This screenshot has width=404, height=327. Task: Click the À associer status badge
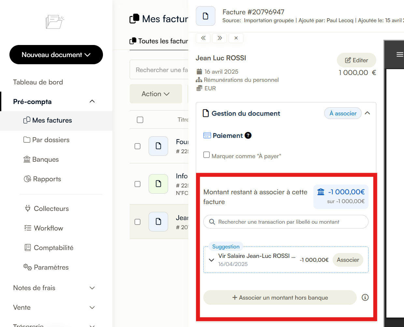(343, 113)
